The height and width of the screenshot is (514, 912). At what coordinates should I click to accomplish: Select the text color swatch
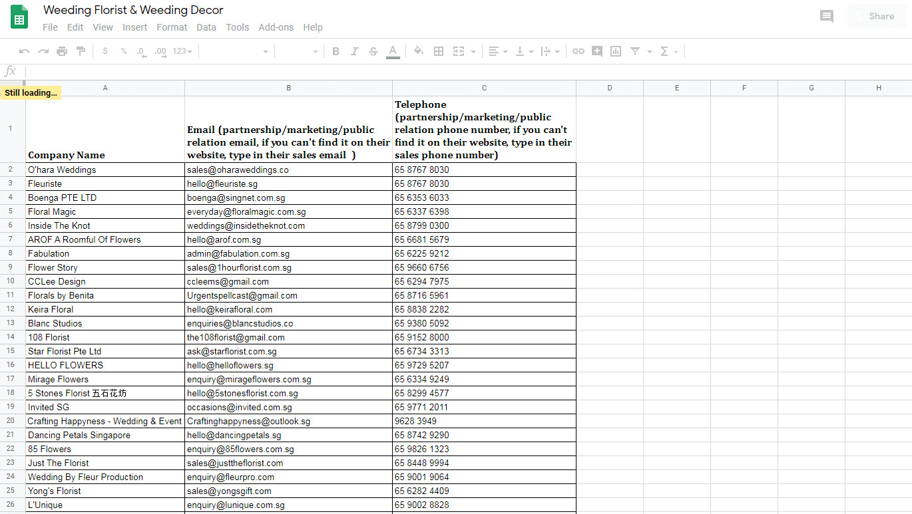coord(392,51)
